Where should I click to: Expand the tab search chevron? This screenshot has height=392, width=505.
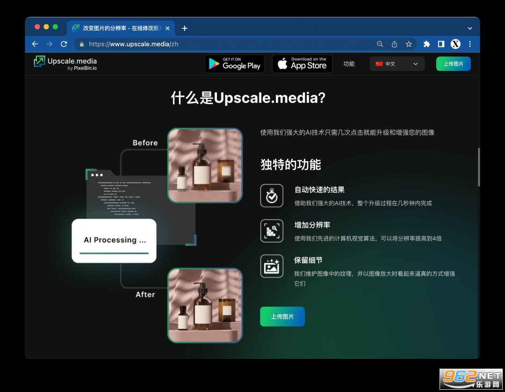point(470,29)
